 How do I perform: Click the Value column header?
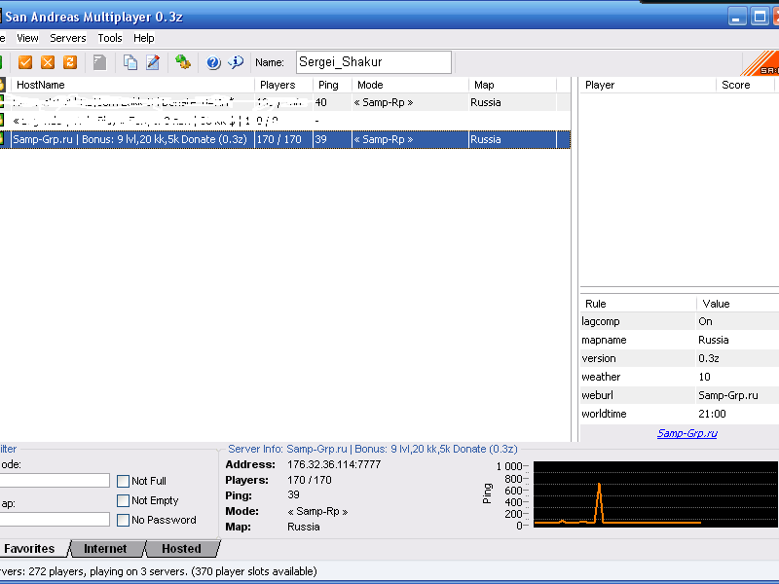(x=738, y=304)
